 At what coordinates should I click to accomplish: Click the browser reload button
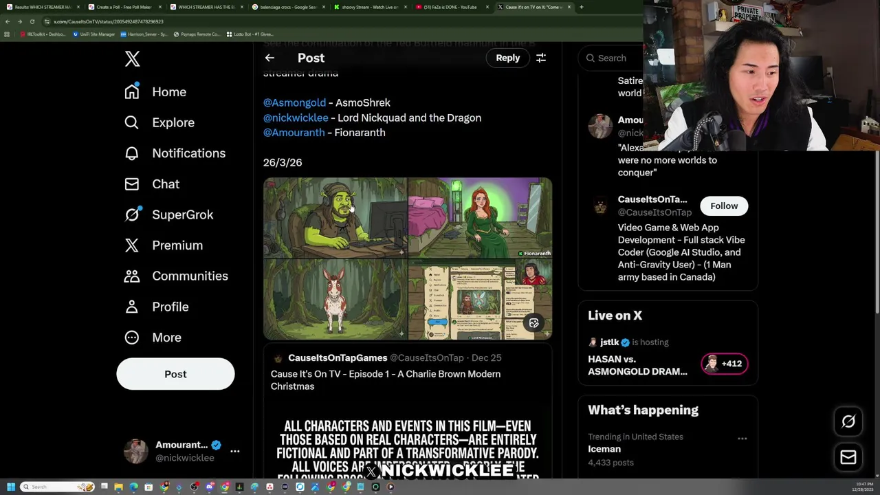point(32,21)
